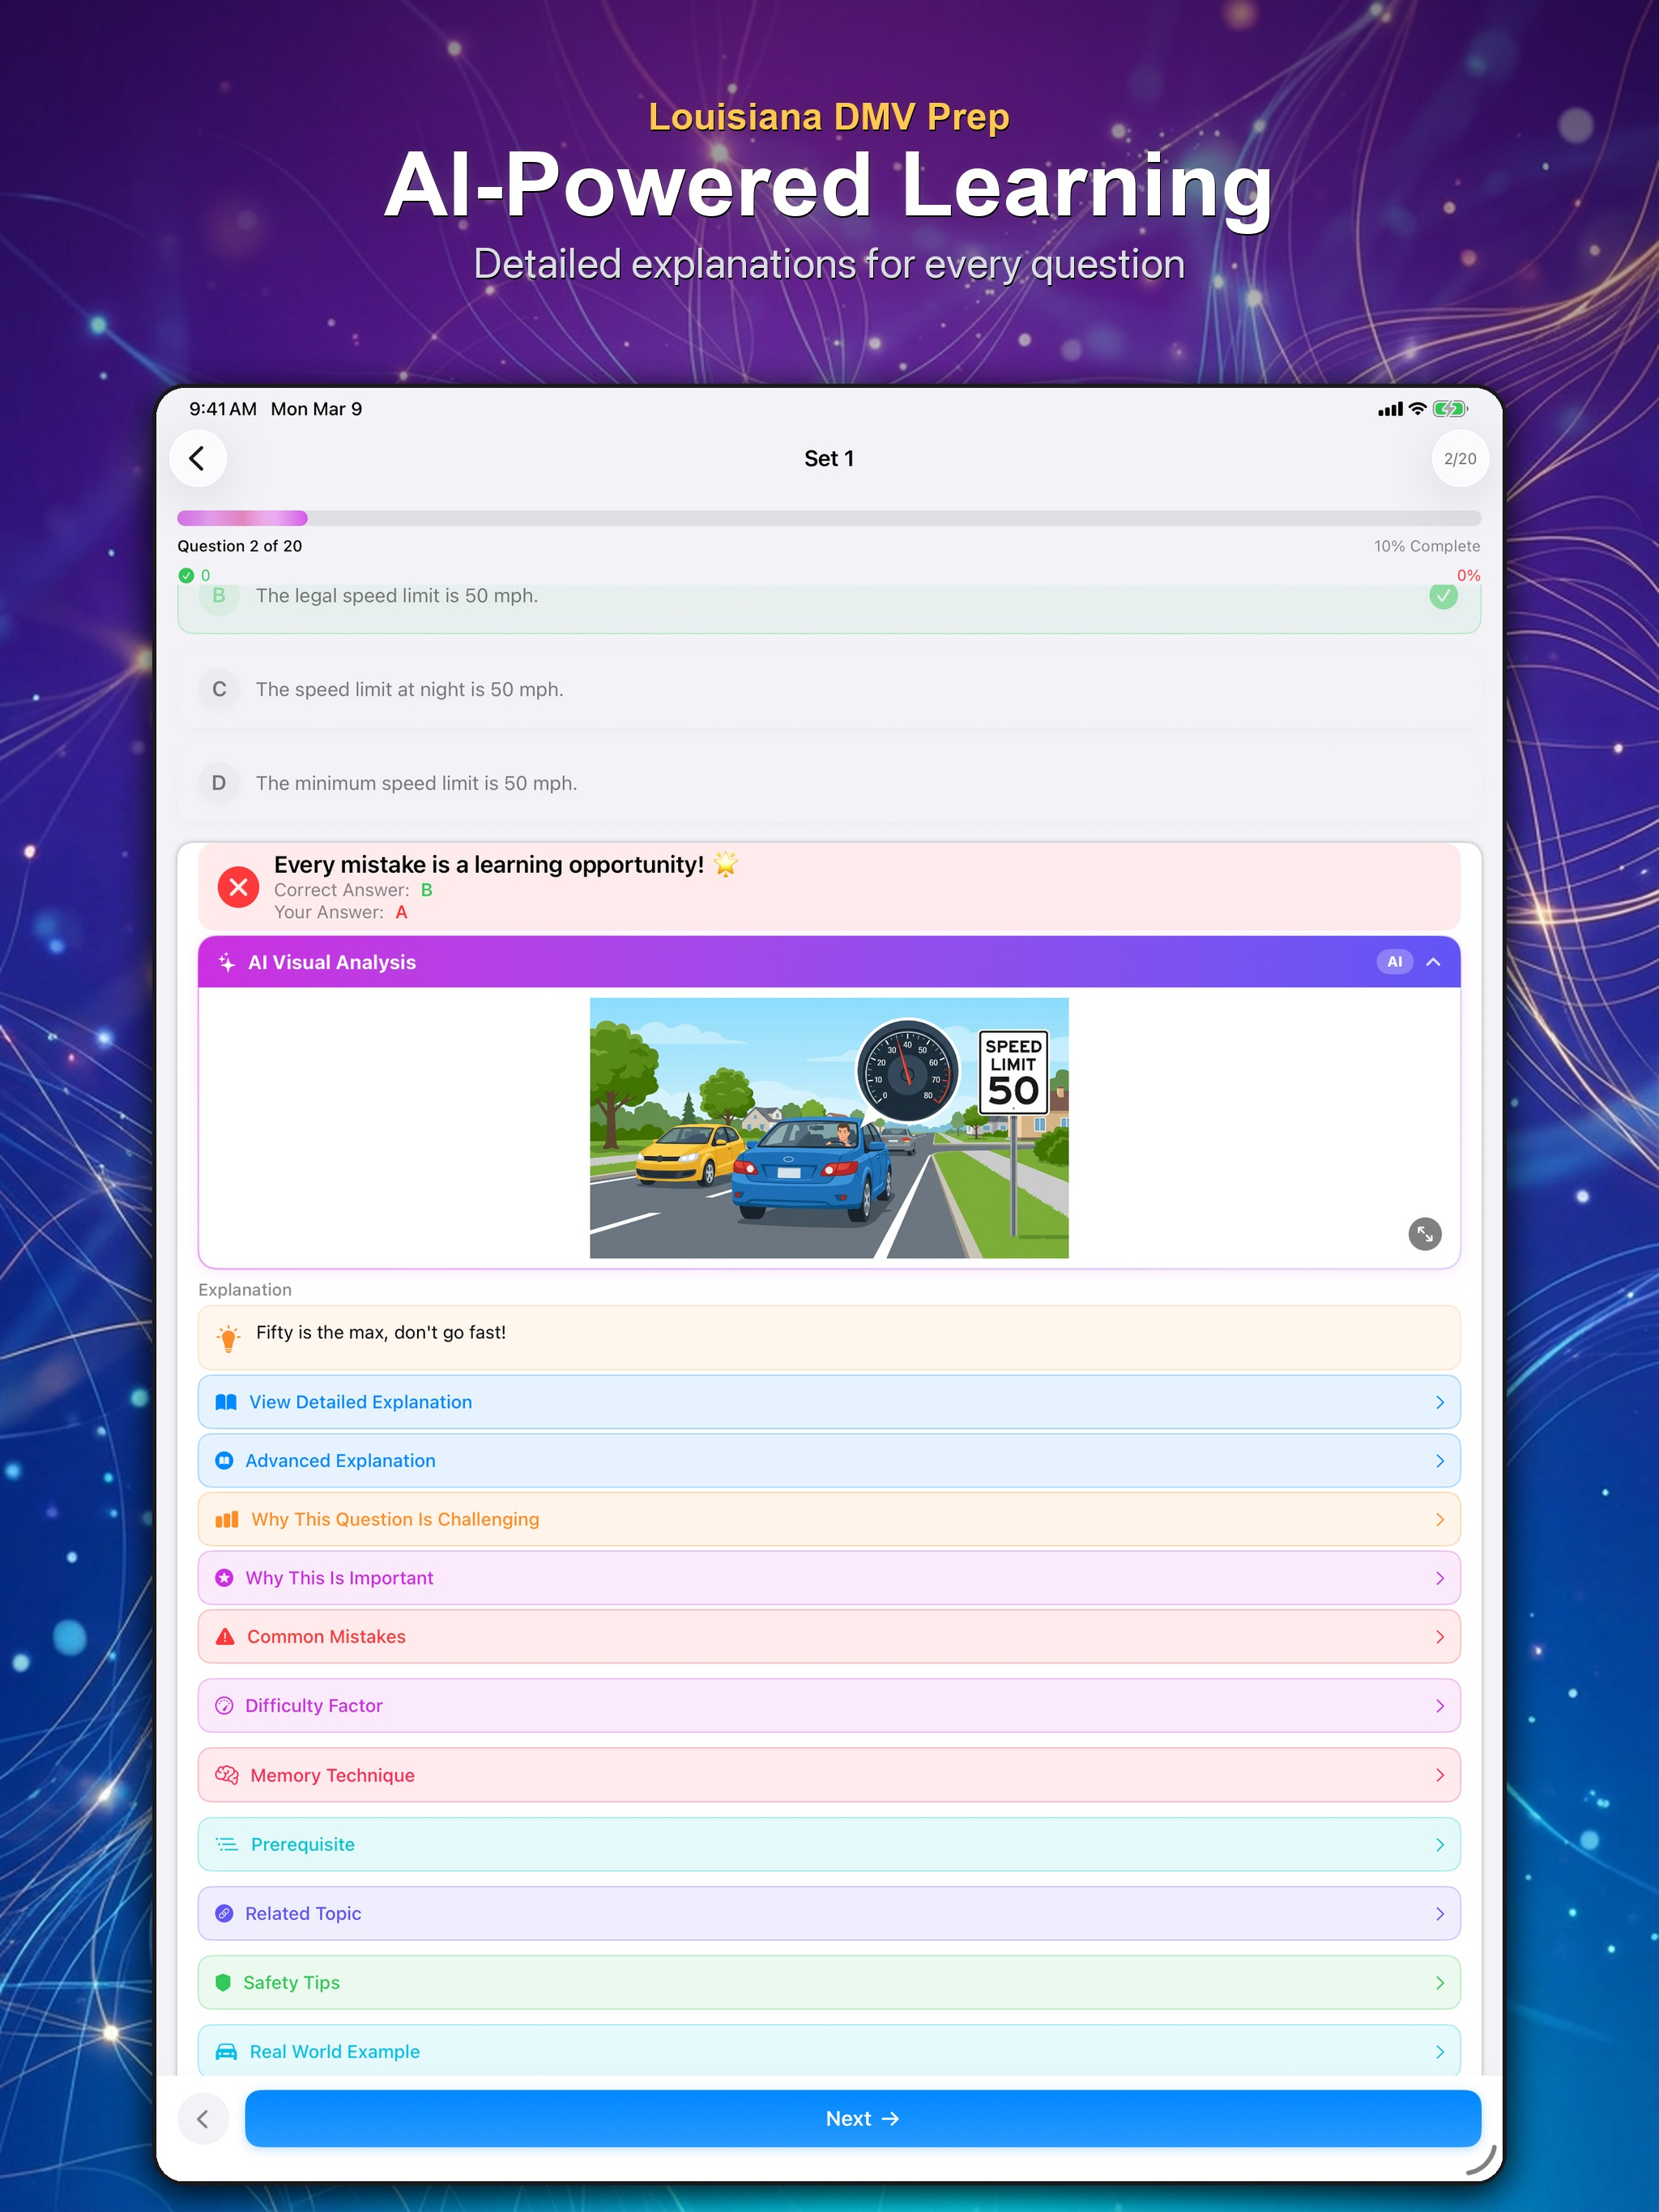
Task: Expand Difficulty Factor row
Action: [x=829, y=1706]
